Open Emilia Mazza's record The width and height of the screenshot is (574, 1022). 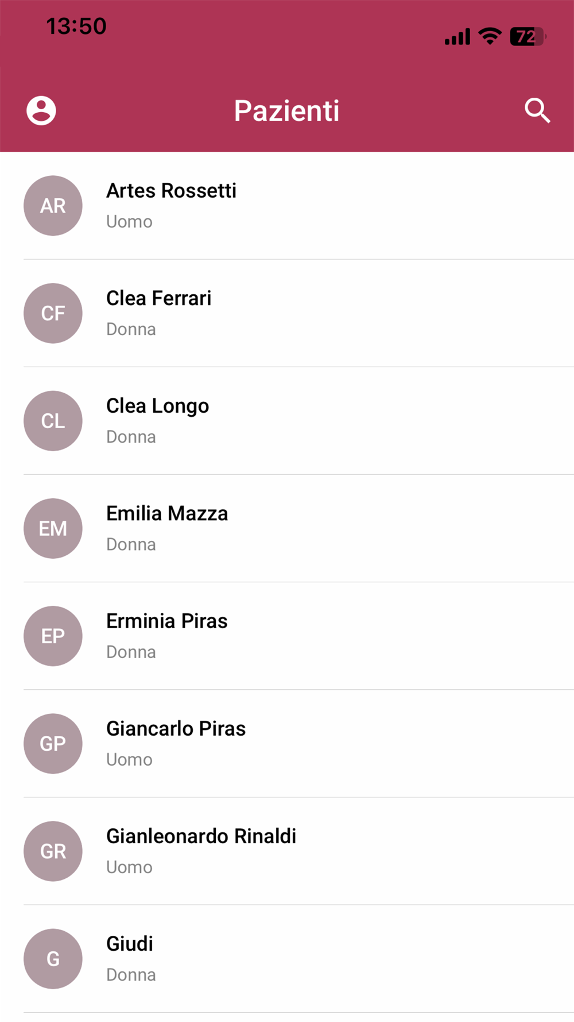click(x=167, y=513)
